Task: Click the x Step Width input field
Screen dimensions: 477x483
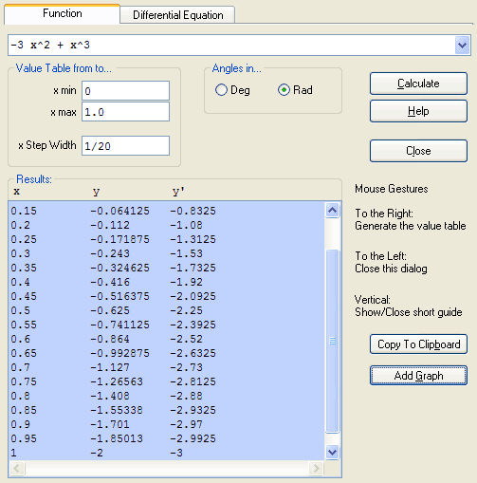Action: [125, 146]
